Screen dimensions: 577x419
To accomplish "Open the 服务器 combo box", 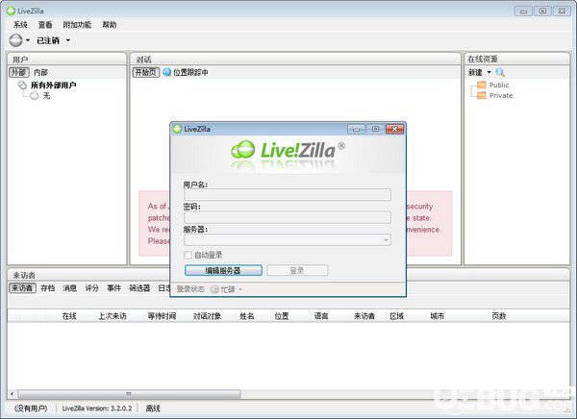I will click(x=288, y=240).
